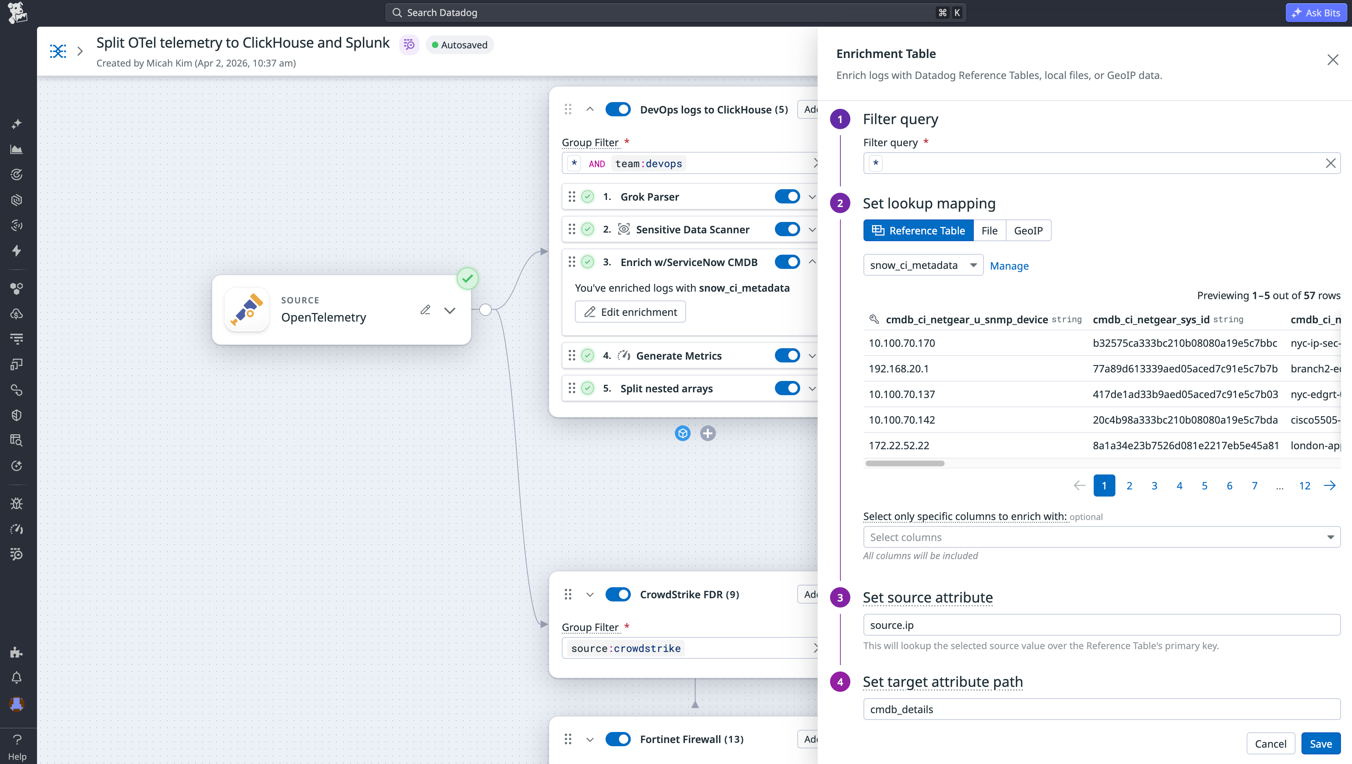Open the pipeline icon next to the title

(x=410, y=44)
